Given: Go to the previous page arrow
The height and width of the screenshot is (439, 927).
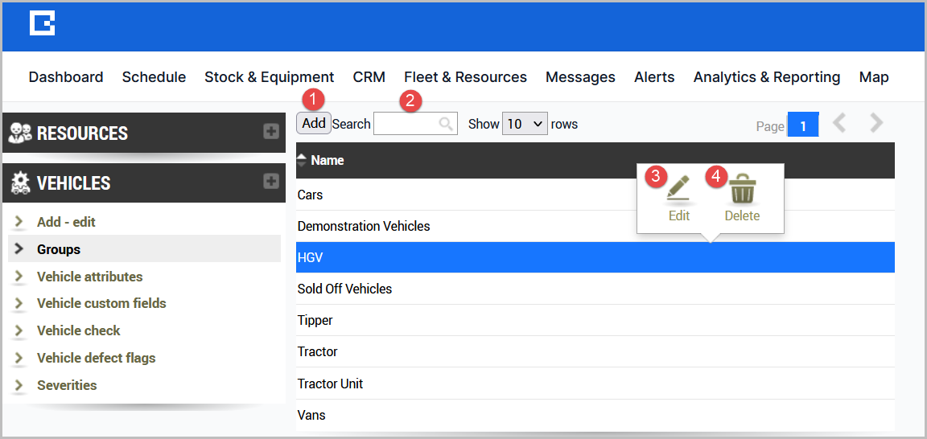Looking at the screenshot, I should pos(839,124).
